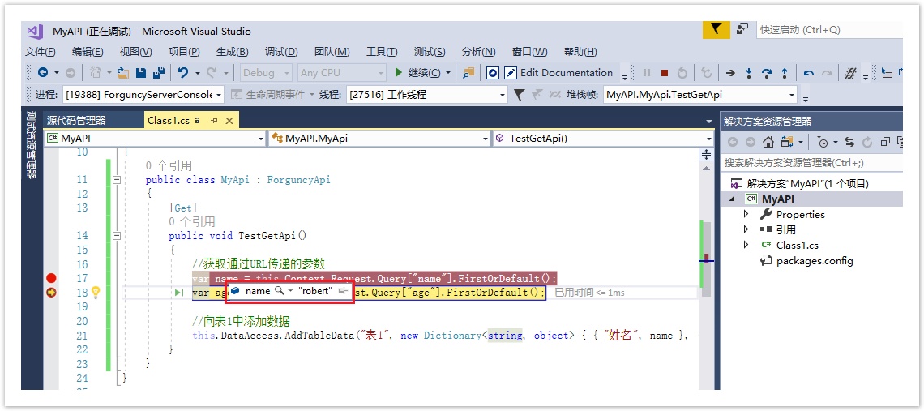This screenshot has height=411, width=924.
Task: Click the feedback person icon
Action: (x=742, y=29)
